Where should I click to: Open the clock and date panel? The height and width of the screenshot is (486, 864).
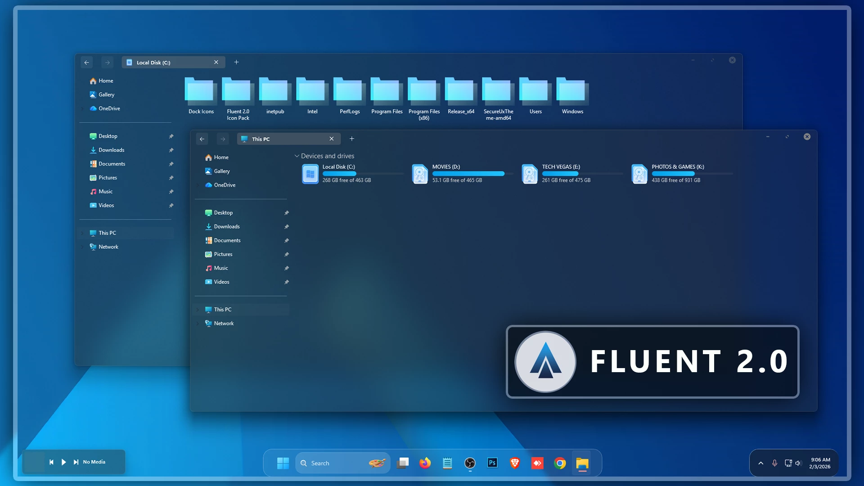[x=820, y=463]
